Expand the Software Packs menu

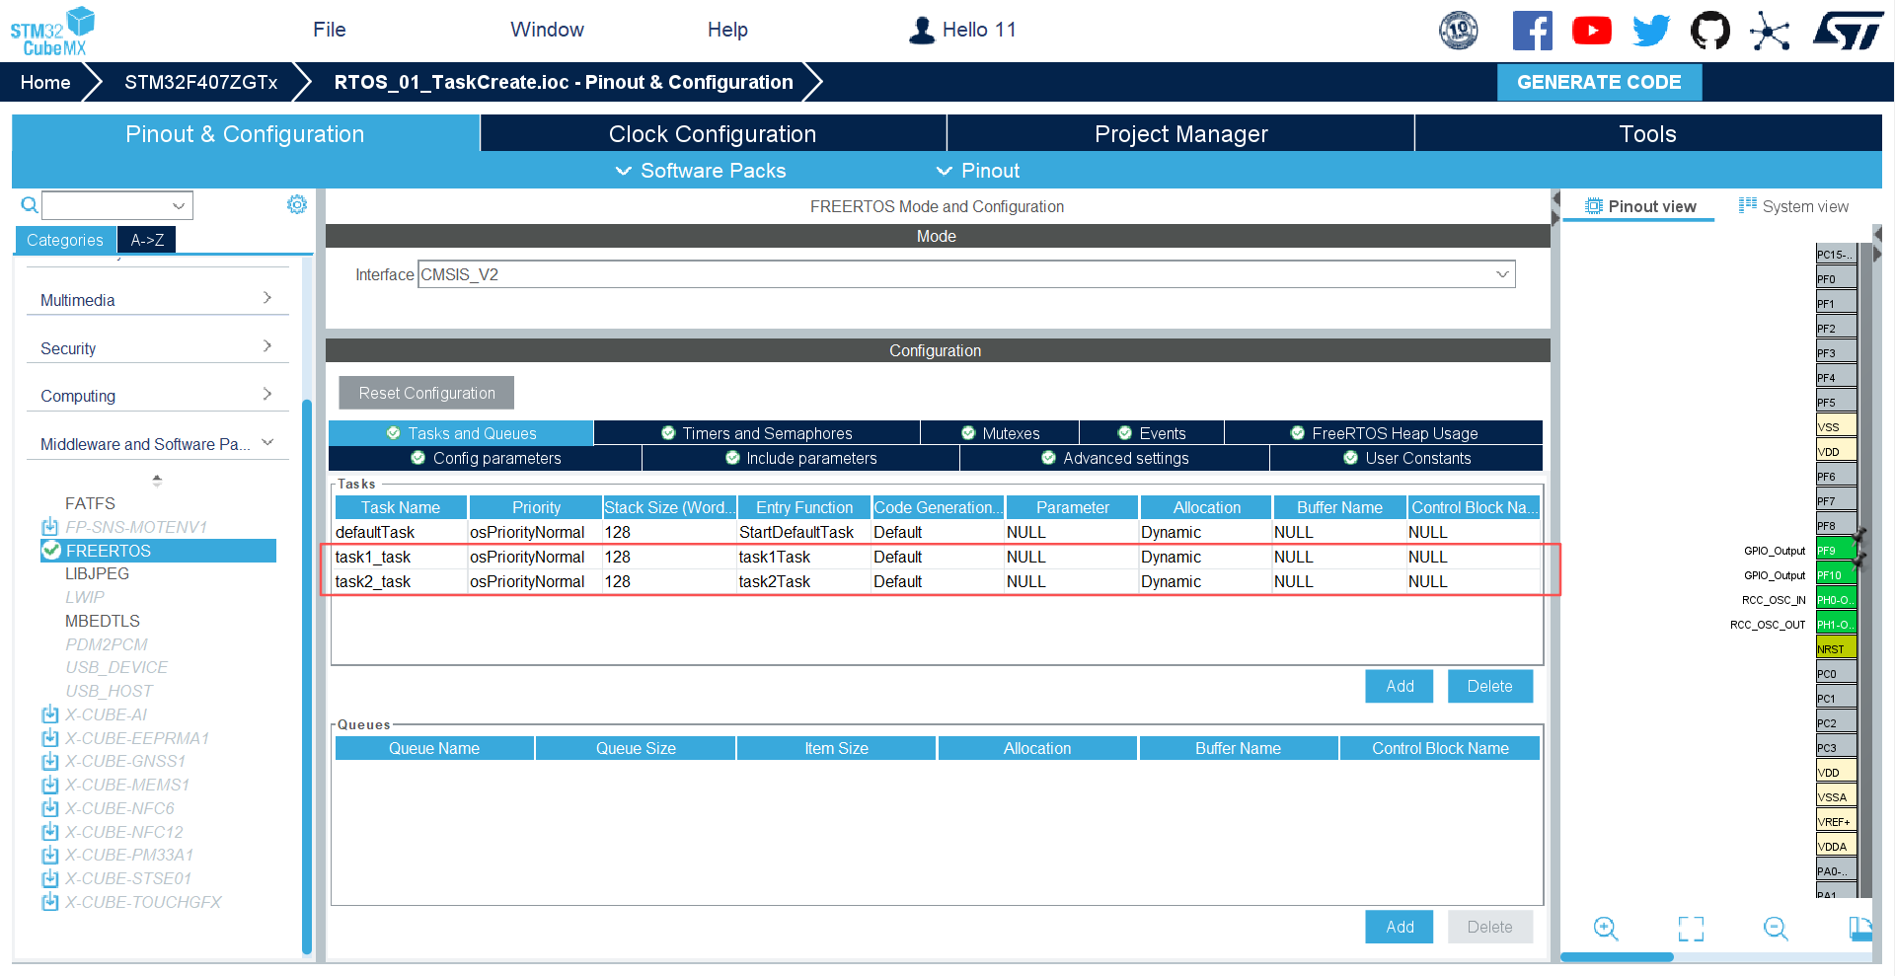[x=701, y=171]
